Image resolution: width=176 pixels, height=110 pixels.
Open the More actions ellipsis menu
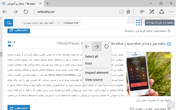(x=171, y=12)
